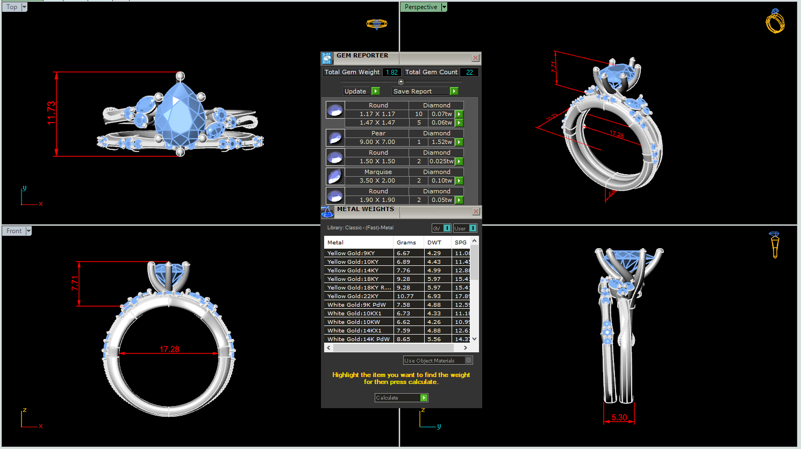Click the Grams column header
Viewport: 801px width, 449px height.
[410, 243]
